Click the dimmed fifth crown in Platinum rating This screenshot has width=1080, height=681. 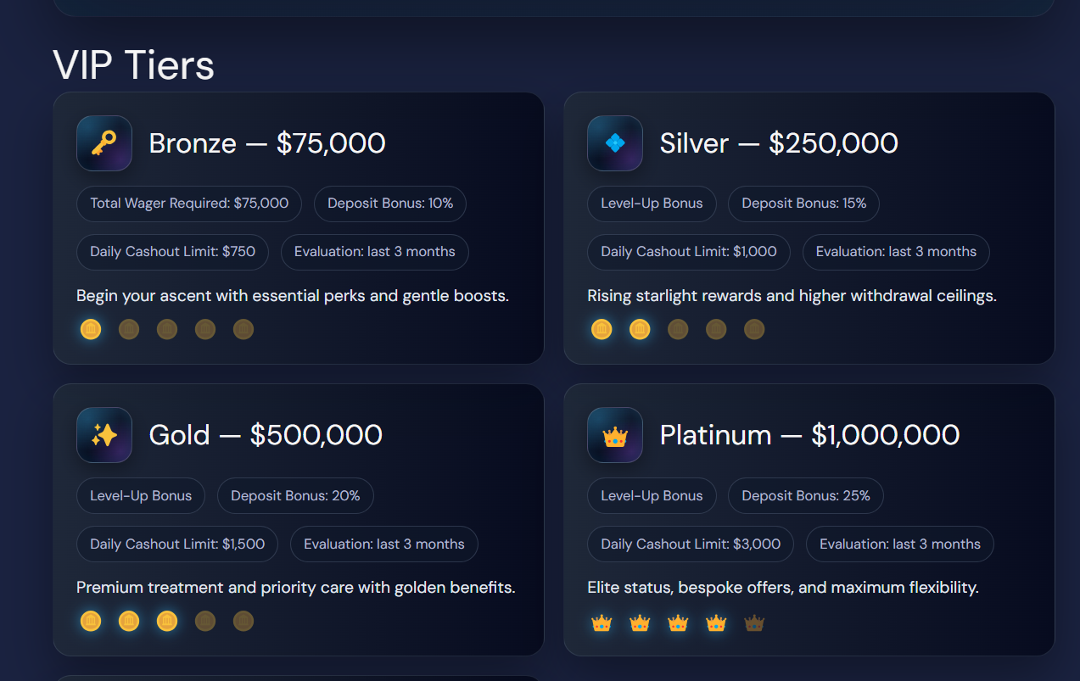pyautogui.click(x=754, y=624)
